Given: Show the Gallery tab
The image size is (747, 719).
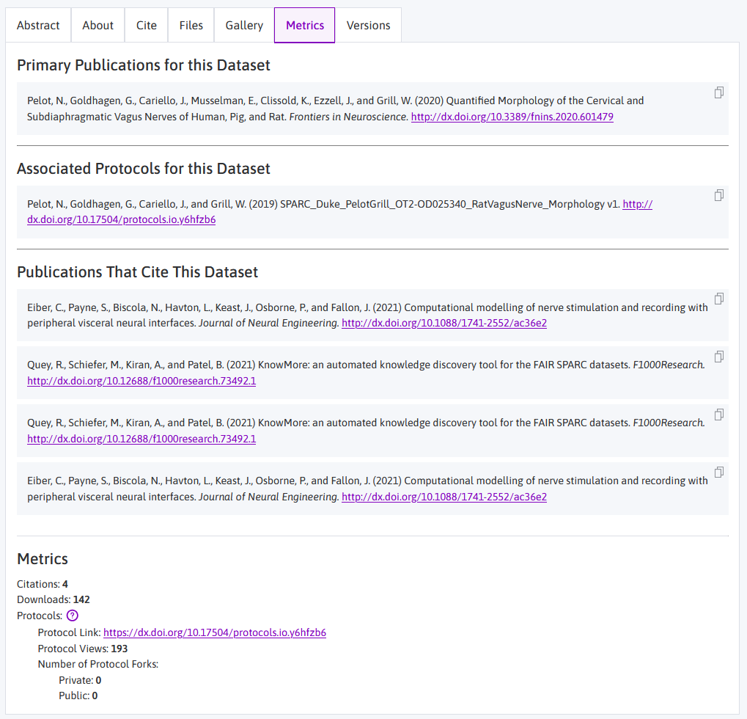Looking at the screenshot, I should 244,25.
